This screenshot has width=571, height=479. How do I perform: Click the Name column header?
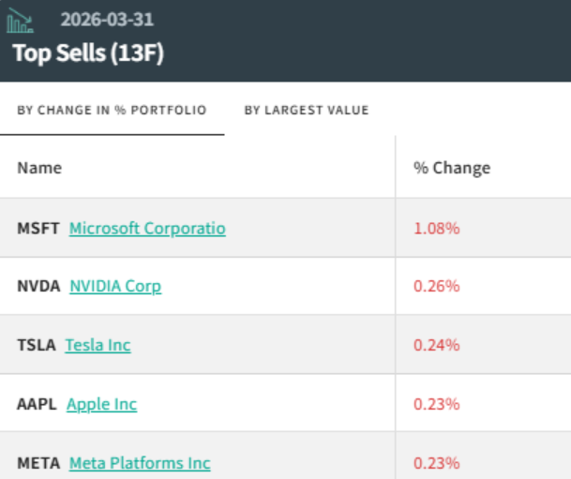tap(39, 168)
